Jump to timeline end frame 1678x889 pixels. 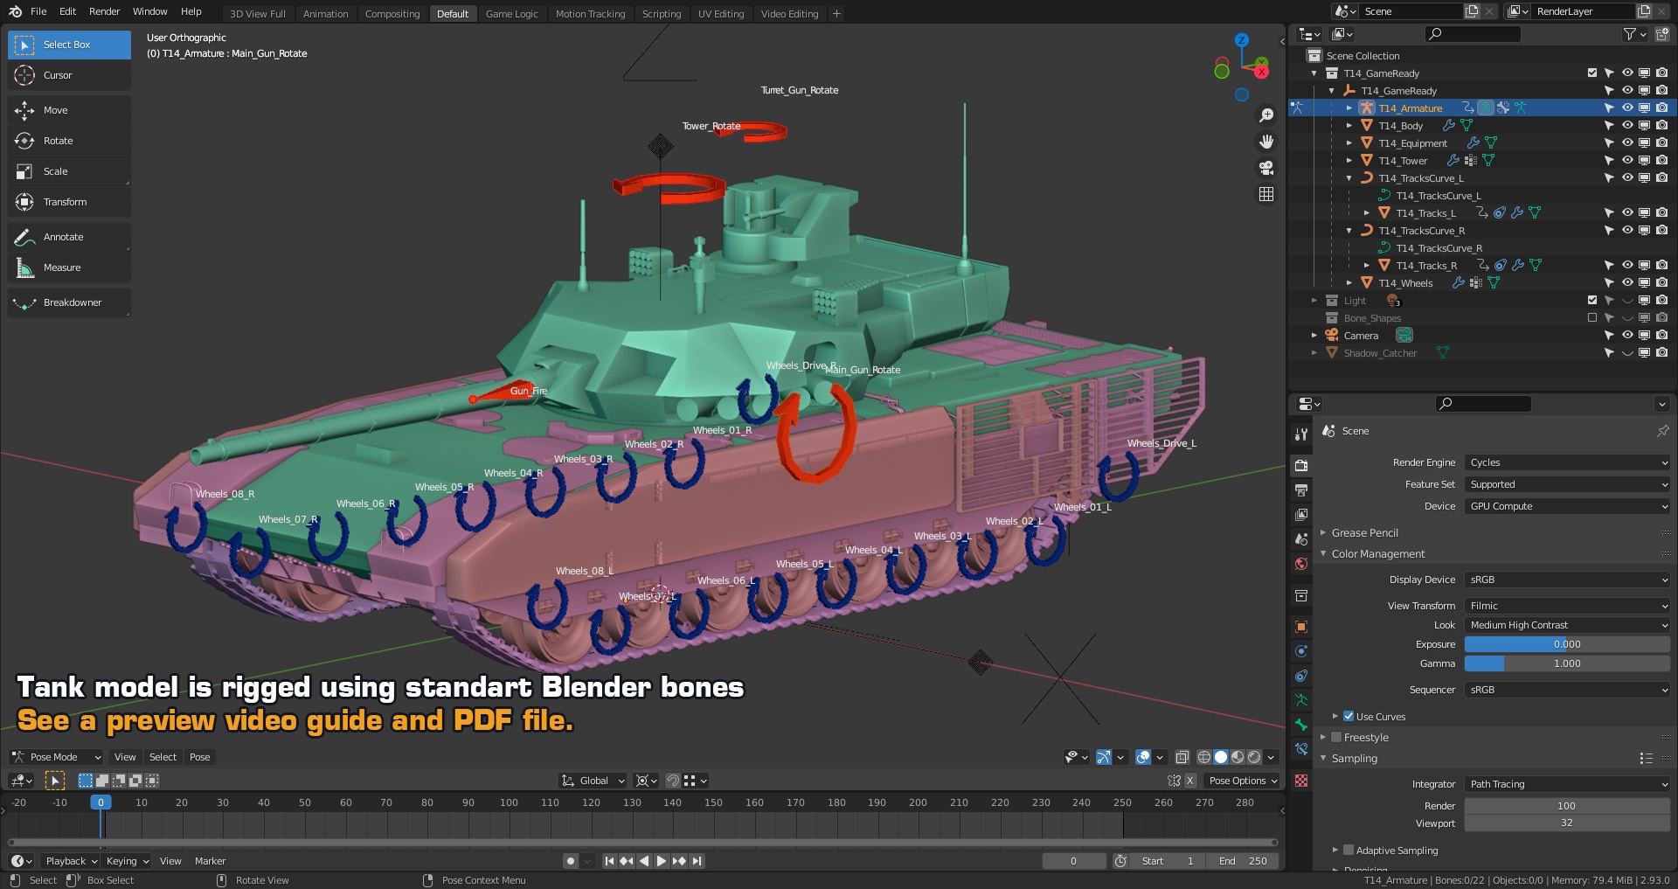pyautogui.click(x=697, y=861)
